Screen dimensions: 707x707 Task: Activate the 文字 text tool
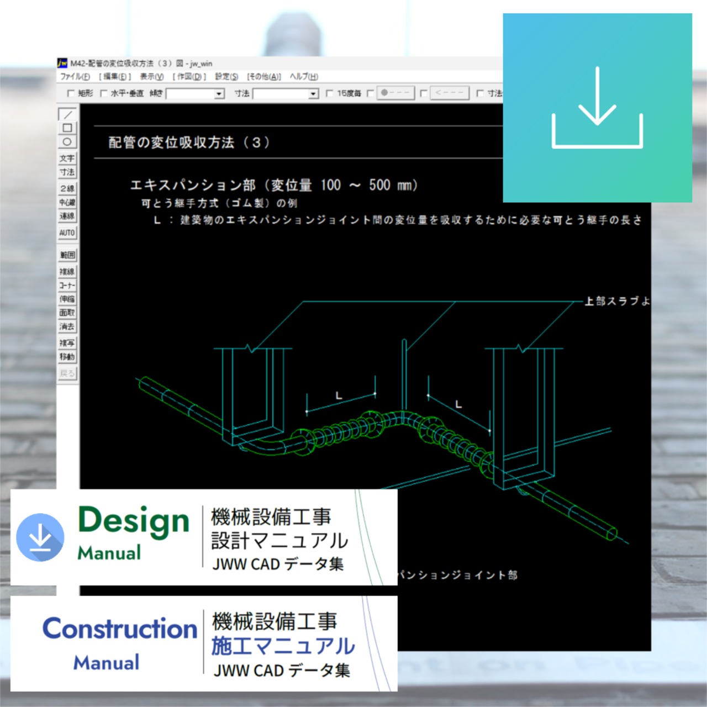(x=67, y=159)
